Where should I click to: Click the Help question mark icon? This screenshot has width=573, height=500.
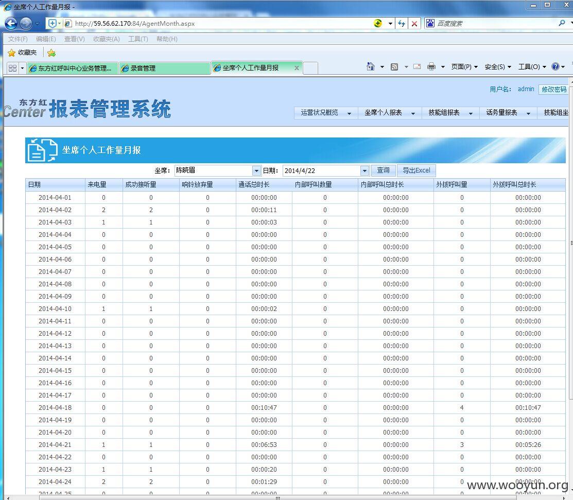pos(555,66)
